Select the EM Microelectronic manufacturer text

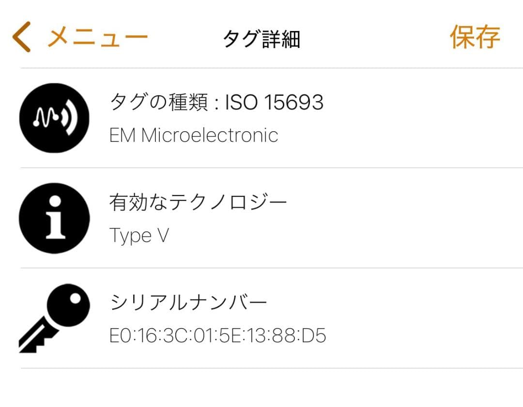(194, 136)
